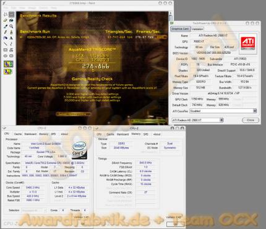Pick the Eraser tool in Paint
Viewport: 266px width, 229px height.
(6, 20)
